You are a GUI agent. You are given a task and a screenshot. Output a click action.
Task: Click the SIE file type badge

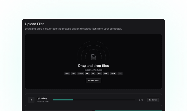click(93, 74)
